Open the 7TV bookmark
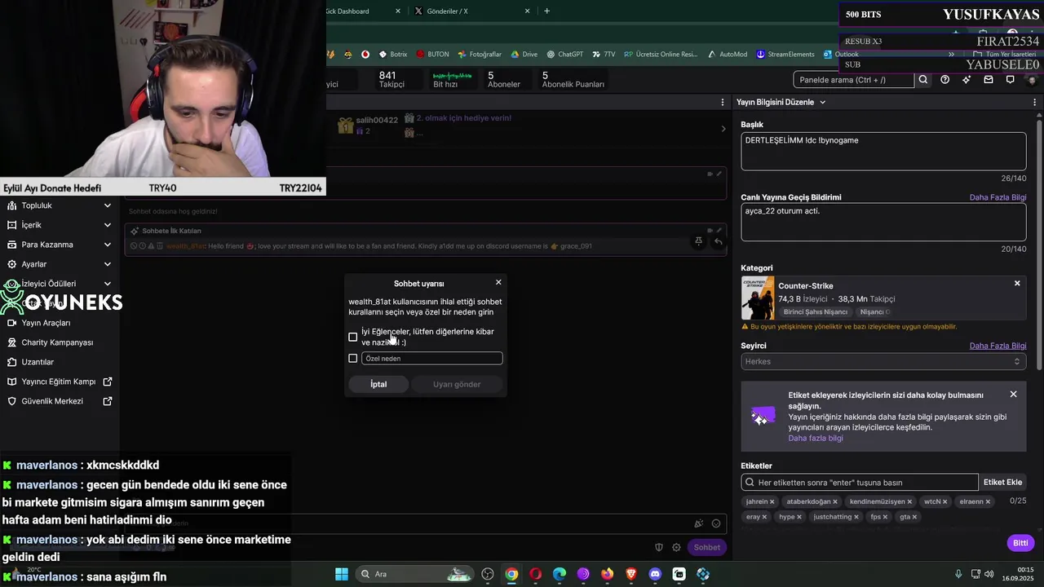 [604, 54]
